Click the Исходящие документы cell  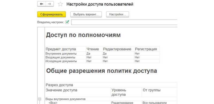pyautogui.click(x=65, y=61)
